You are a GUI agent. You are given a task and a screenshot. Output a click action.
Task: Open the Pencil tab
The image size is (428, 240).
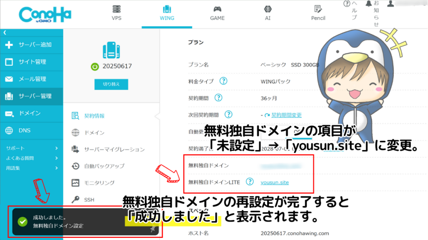coord(318,13)
